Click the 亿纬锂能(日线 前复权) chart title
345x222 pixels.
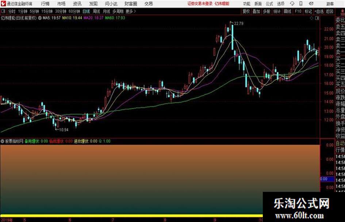[19, 18]
